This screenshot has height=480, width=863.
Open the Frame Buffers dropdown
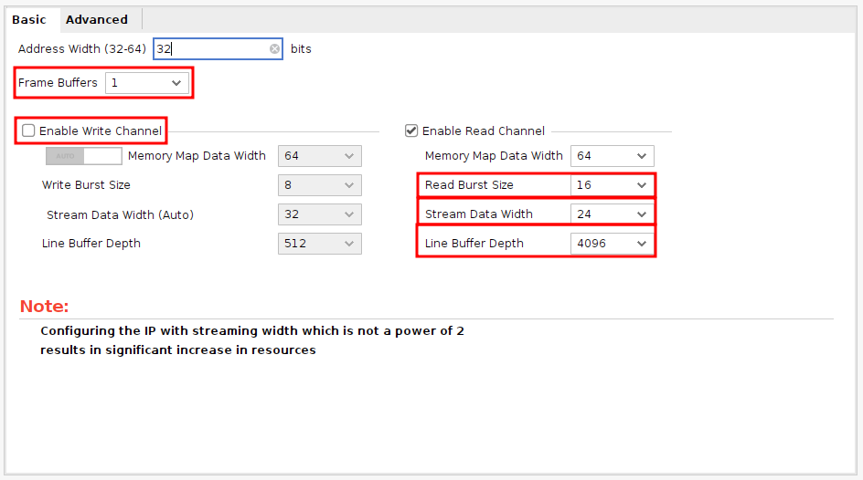(x=147, y=83)
